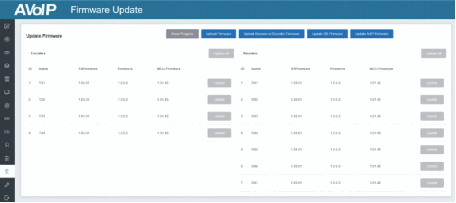The image size is (456, 203).
Task: Click the Update button for RX2
Action: [x=432, y=100]
